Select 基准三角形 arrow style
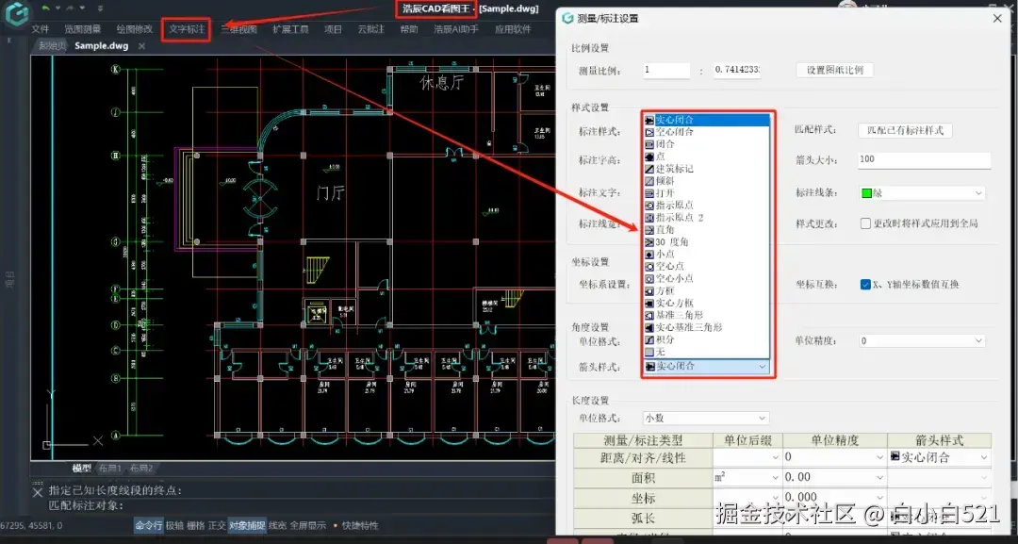The width and height of the screenshot is (1018, 544). click(706, 315)
